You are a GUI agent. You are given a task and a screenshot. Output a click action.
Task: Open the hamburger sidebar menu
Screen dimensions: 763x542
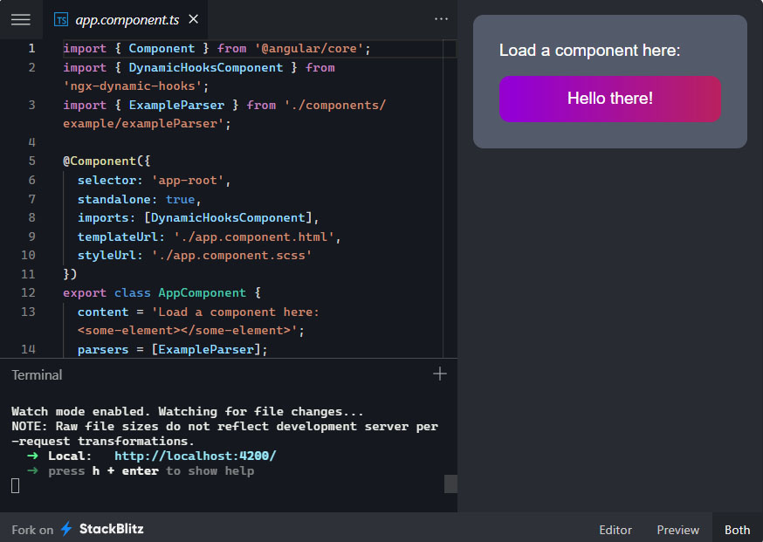[20, 19]
